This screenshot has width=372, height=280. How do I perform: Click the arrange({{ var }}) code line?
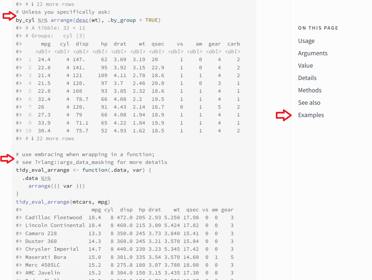click(57, 186)
